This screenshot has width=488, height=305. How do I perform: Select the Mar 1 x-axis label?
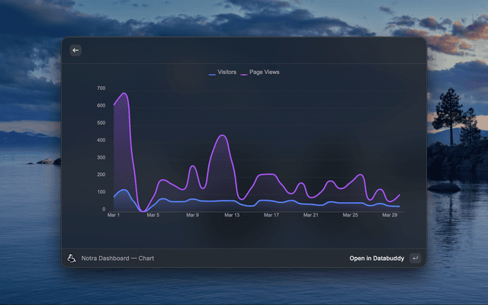(x=114, y=216)
